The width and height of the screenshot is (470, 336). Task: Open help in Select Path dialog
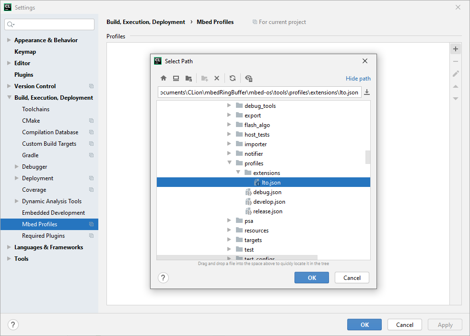click(163, 278)
